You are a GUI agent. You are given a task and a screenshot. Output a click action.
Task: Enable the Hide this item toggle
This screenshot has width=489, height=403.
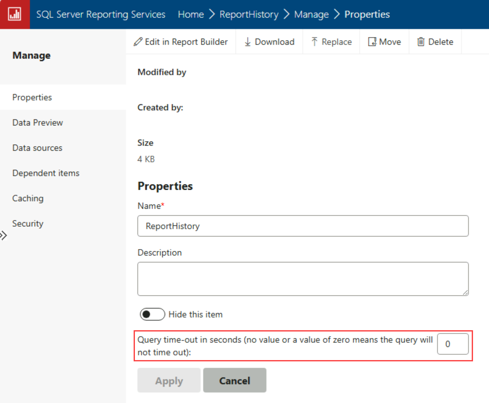[152, 314]
